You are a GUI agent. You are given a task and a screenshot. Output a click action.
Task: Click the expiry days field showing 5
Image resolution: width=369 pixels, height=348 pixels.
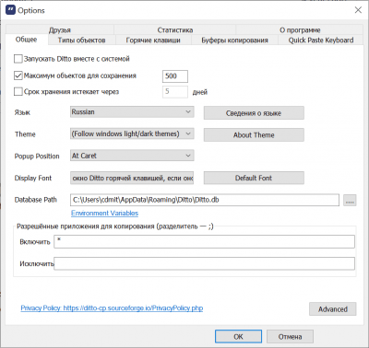[x=175, y=92]
